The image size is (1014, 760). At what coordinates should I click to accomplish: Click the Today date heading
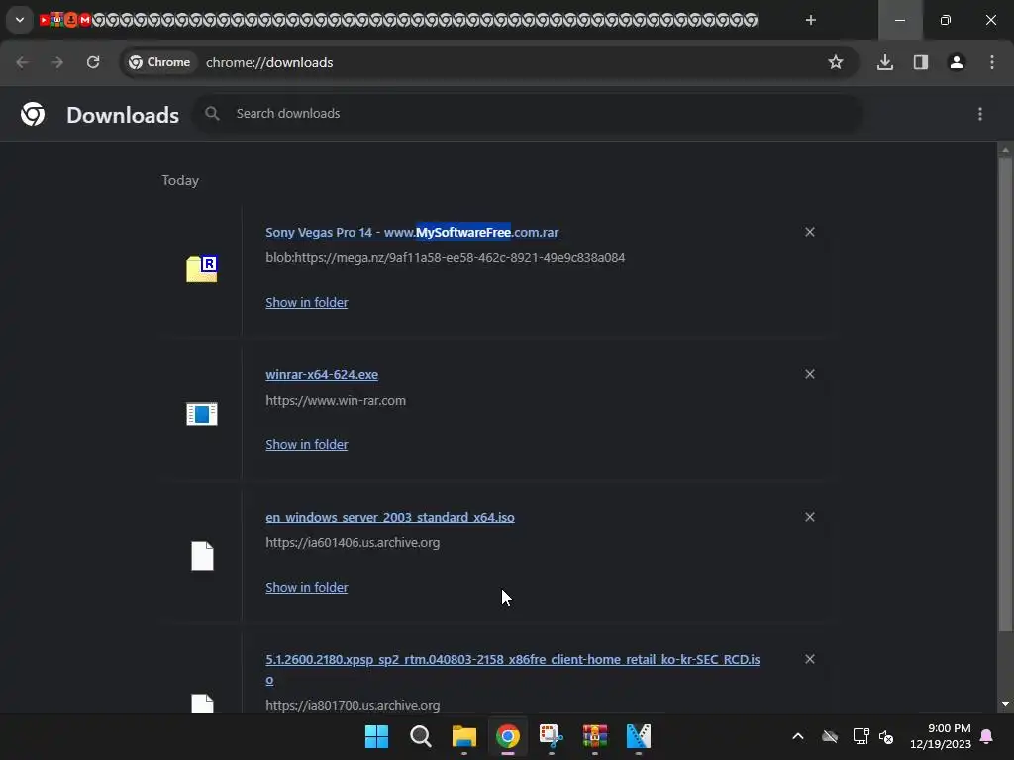[x=180, y=180]
